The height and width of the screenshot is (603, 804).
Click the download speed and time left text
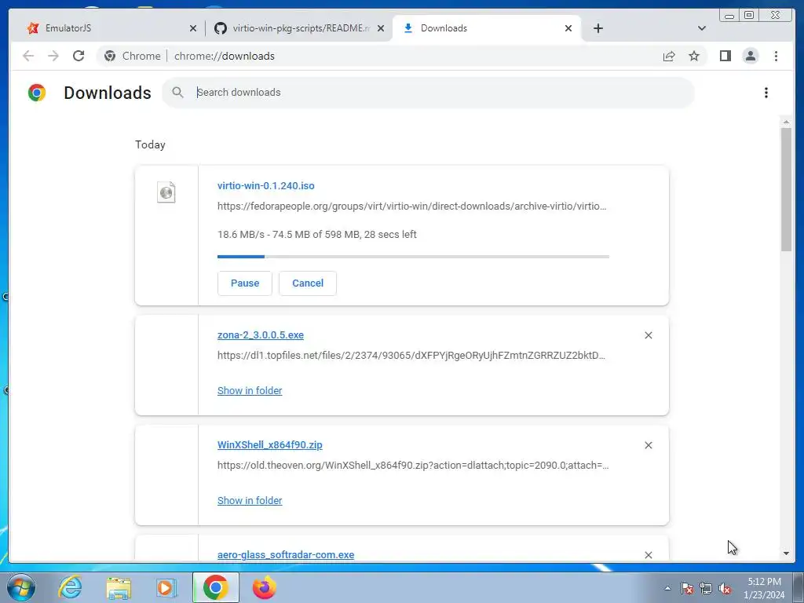pyautogui.click(x=317, y=234)
